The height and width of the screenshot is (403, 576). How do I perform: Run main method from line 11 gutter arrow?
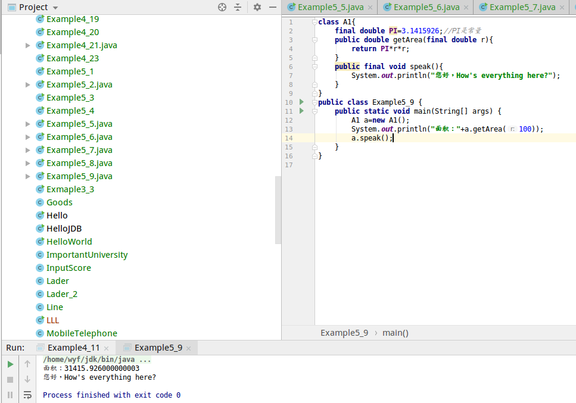tap(301, 111)
